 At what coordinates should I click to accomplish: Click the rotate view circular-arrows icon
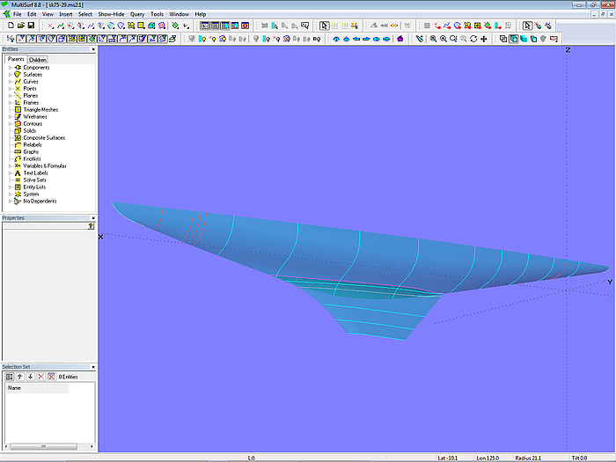[473, 39]
